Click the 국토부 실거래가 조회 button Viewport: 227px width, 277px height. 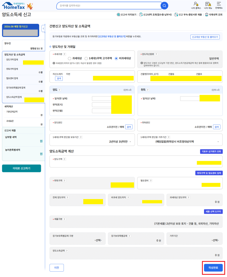[211, 152]
